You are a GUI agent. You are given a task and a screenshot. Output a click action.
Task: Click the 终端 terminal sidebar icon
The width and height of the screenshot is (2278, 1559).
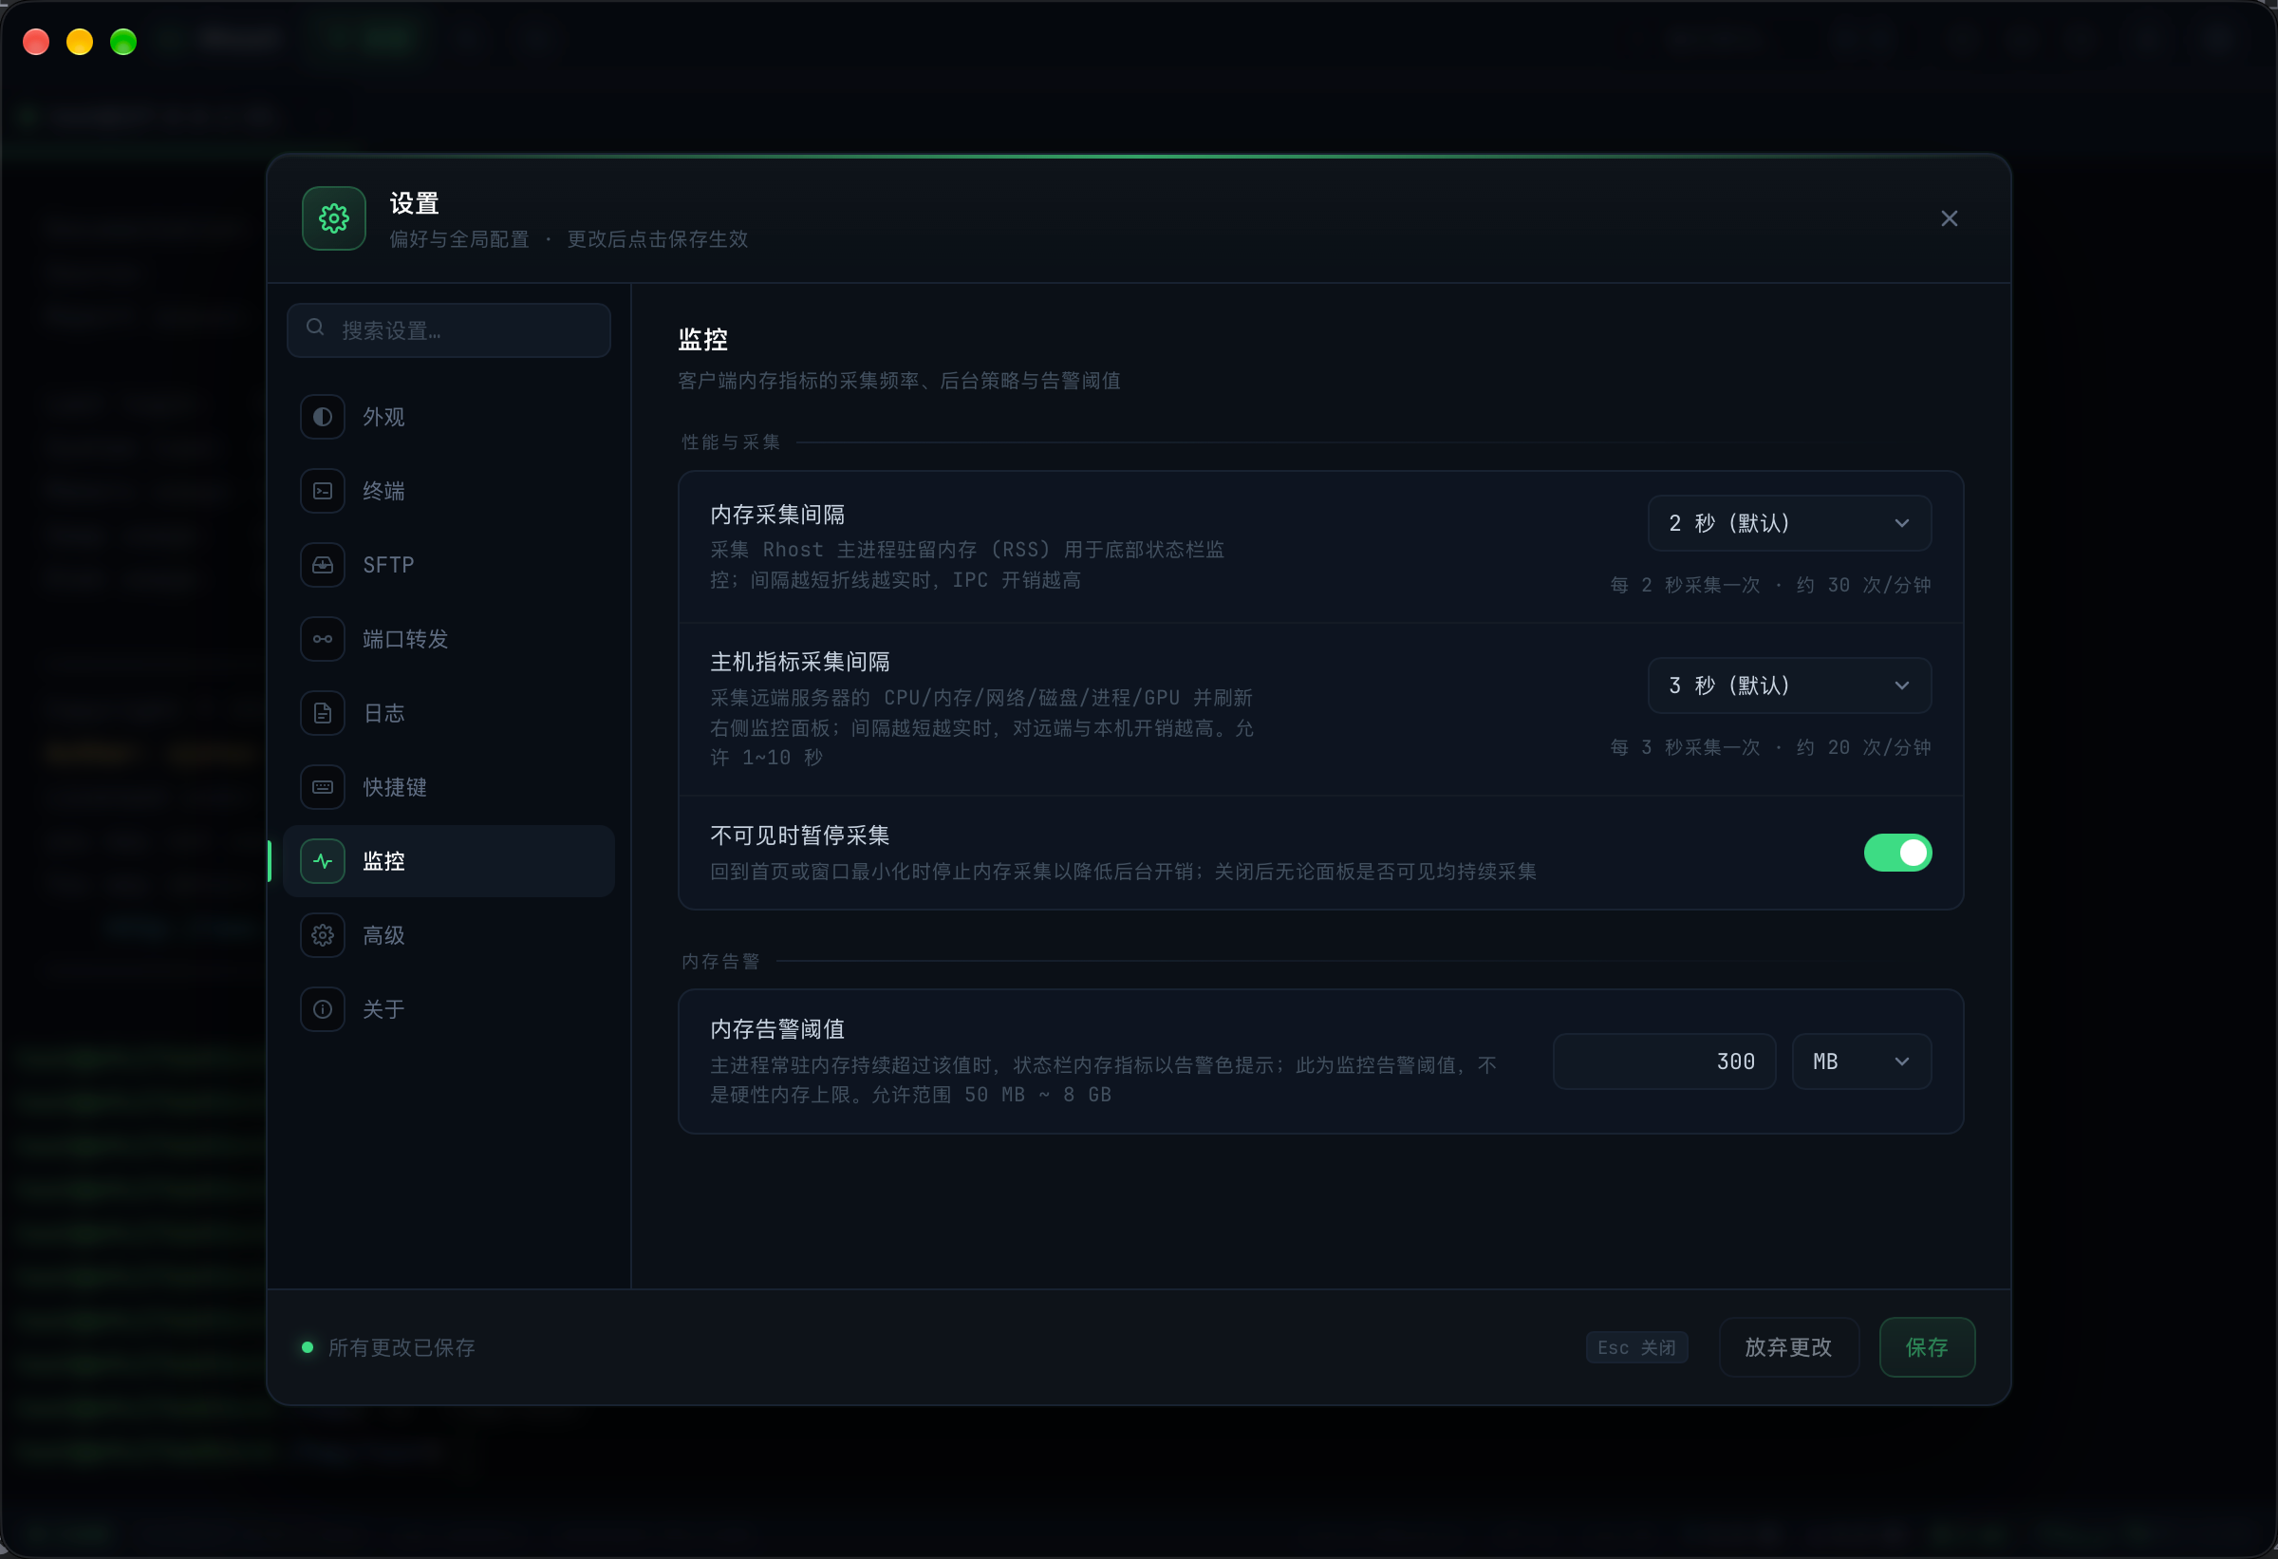pos(323,491)
